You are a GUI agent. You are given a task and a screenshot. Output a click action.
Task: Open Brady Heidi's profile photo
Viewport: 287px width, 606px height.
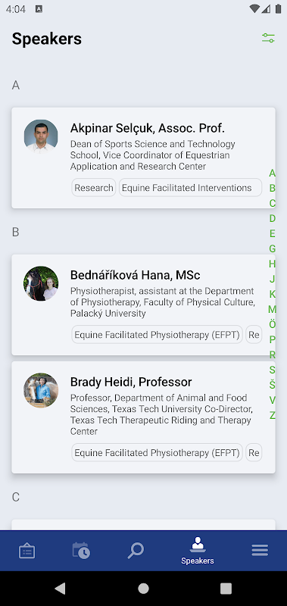pyautogui.click(x=41, y=390)
